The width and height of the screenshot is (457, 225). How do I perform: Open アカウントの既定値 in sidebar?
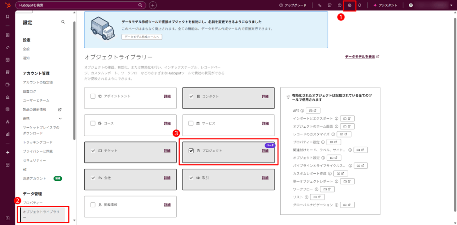pos(38,83)
